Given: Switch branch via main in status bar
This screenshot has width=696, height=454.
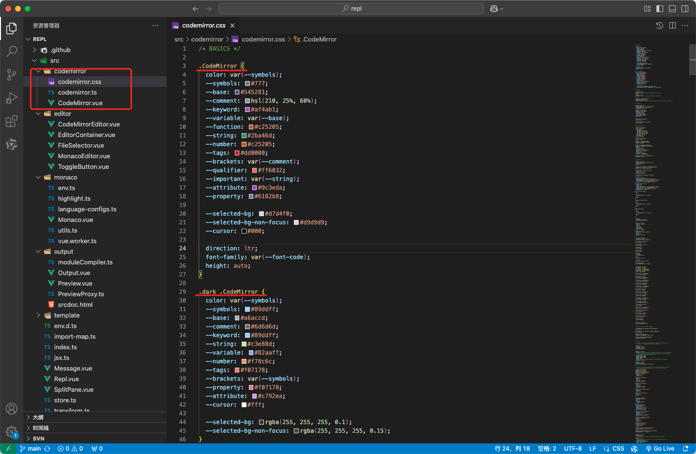Looking at the screenshot, I should coord(30,449).
